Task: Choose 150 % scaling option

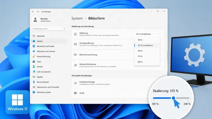Action: [147, 51]
